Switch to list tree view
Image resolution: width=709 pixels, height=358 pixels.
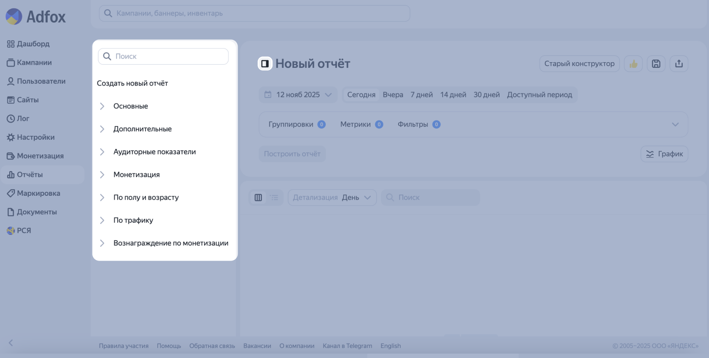coord(274,198)
